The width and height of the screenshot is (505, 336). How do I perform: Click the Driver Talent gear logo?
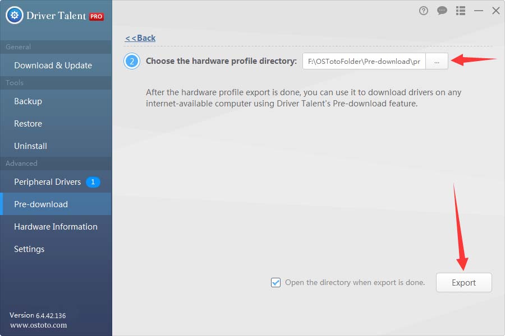15,15
